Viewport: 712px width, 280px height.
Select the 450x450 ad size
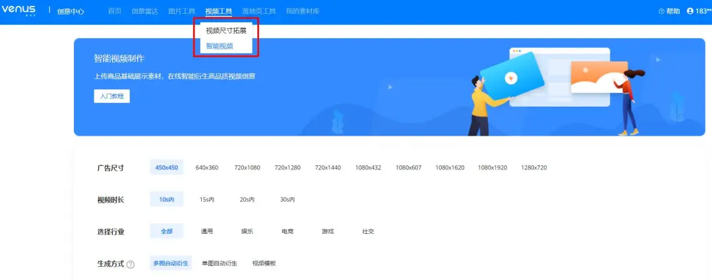pos(167,167)
